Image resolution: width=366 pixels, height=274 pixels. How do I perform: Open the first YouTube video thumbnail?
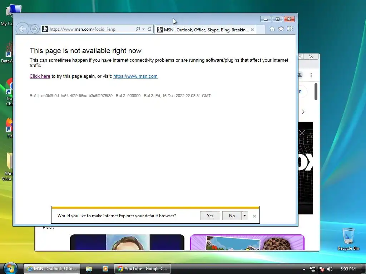(x=127, y=242)
